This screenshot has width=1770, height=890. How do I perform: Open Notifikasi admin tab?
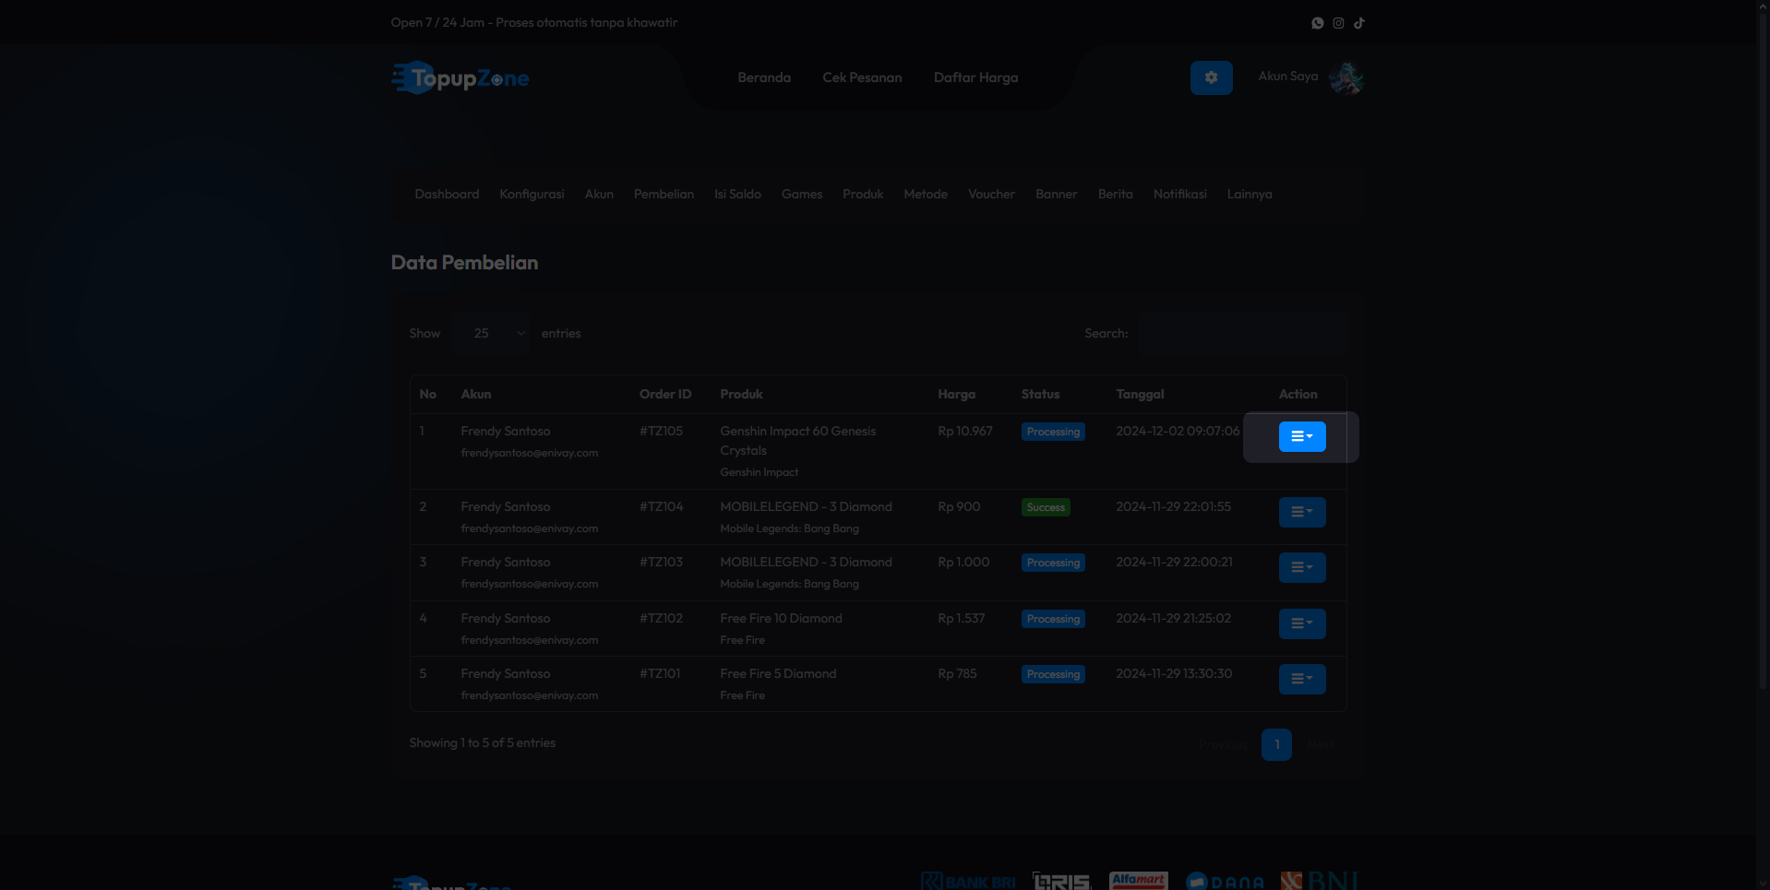[1179, 194]
